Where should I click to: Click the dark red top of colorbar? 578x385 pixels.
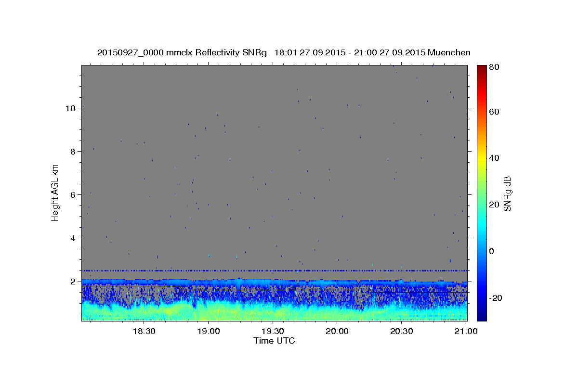point(482,70)
